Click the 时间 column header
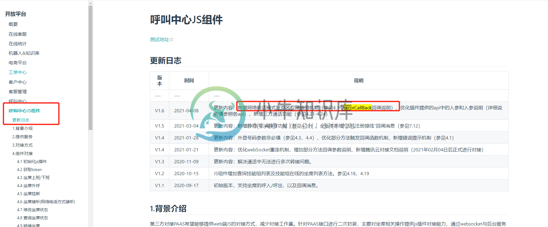This screenshot has width=548, height=227. tap(189, 80)
